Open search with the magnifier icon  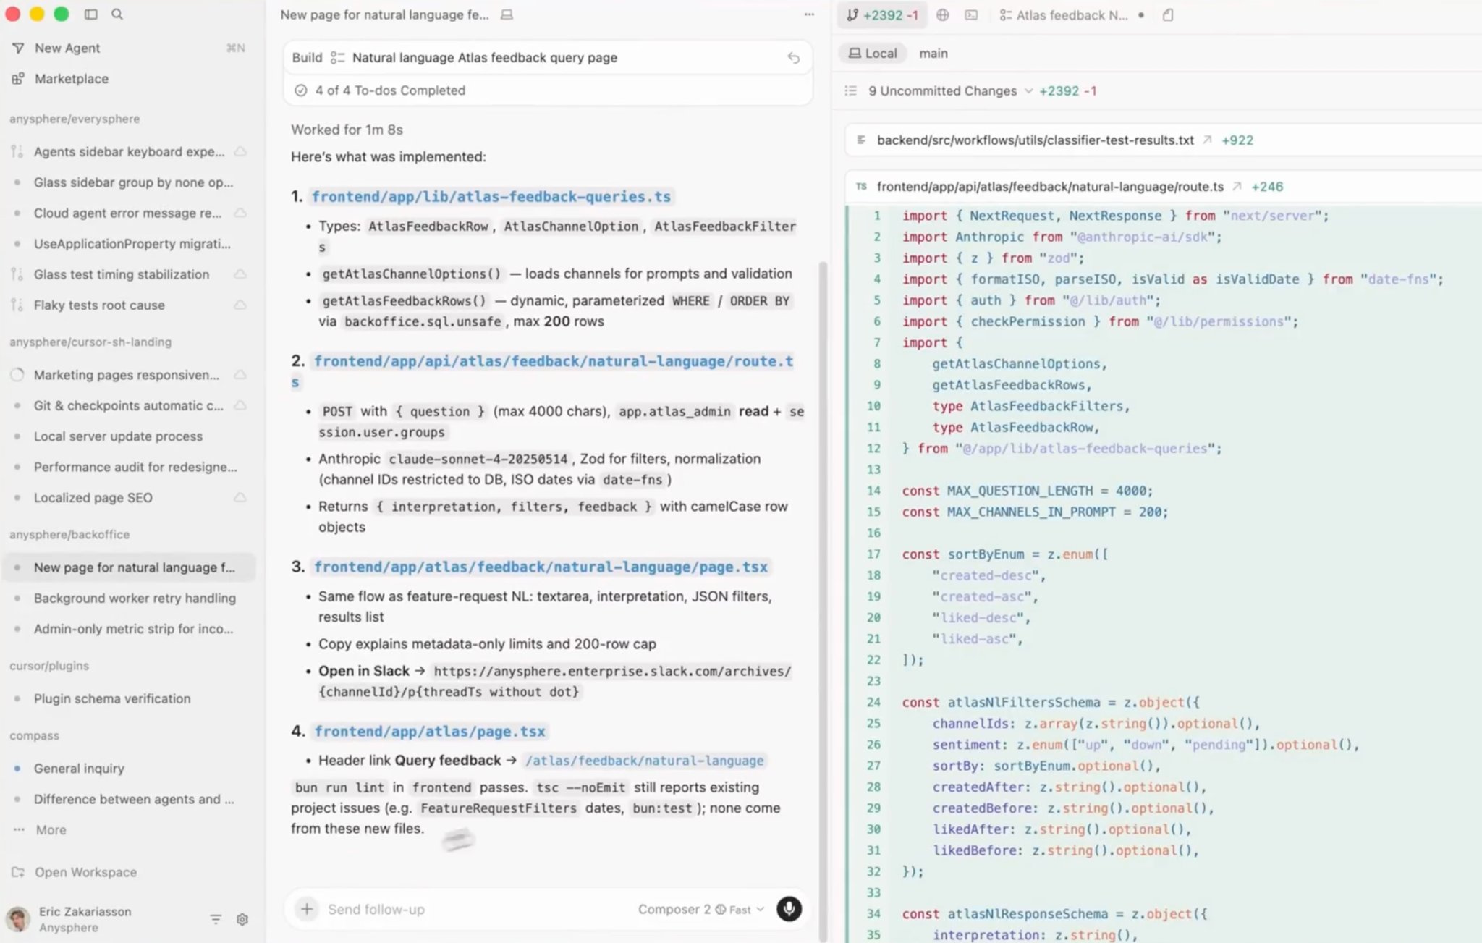(x=117, y=14)
